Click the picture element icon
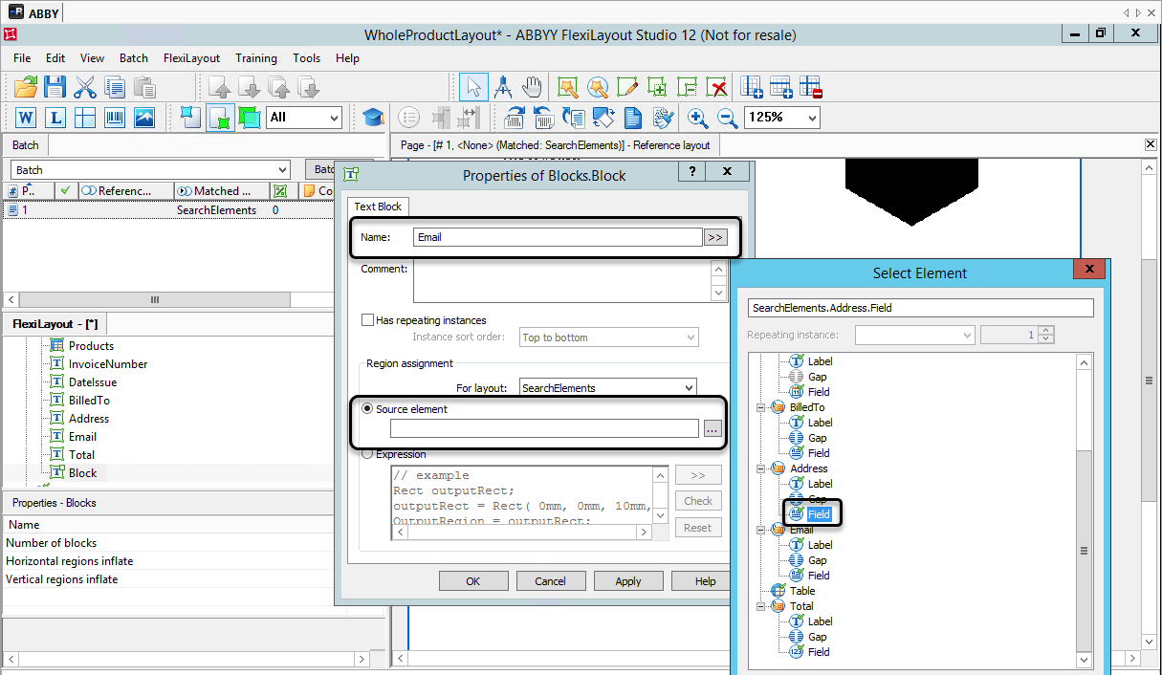The height and width of the screenshot is (675, 1162). click(144, 118)
